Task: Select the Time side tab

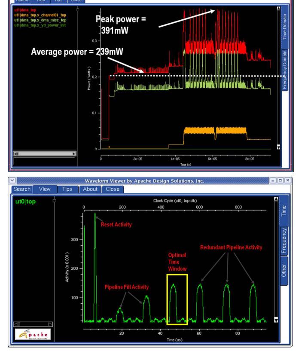Action: click(284, 210)
